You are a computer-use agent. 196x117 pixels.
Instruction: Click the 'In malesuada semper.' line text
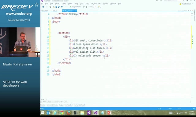[88, 55]
